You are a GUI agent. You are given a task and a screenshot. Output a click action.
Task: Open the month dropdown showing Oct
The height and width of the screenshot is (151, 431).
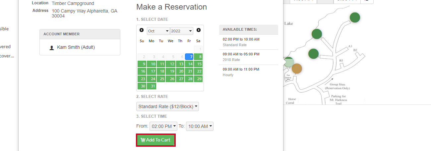(158, 31)
